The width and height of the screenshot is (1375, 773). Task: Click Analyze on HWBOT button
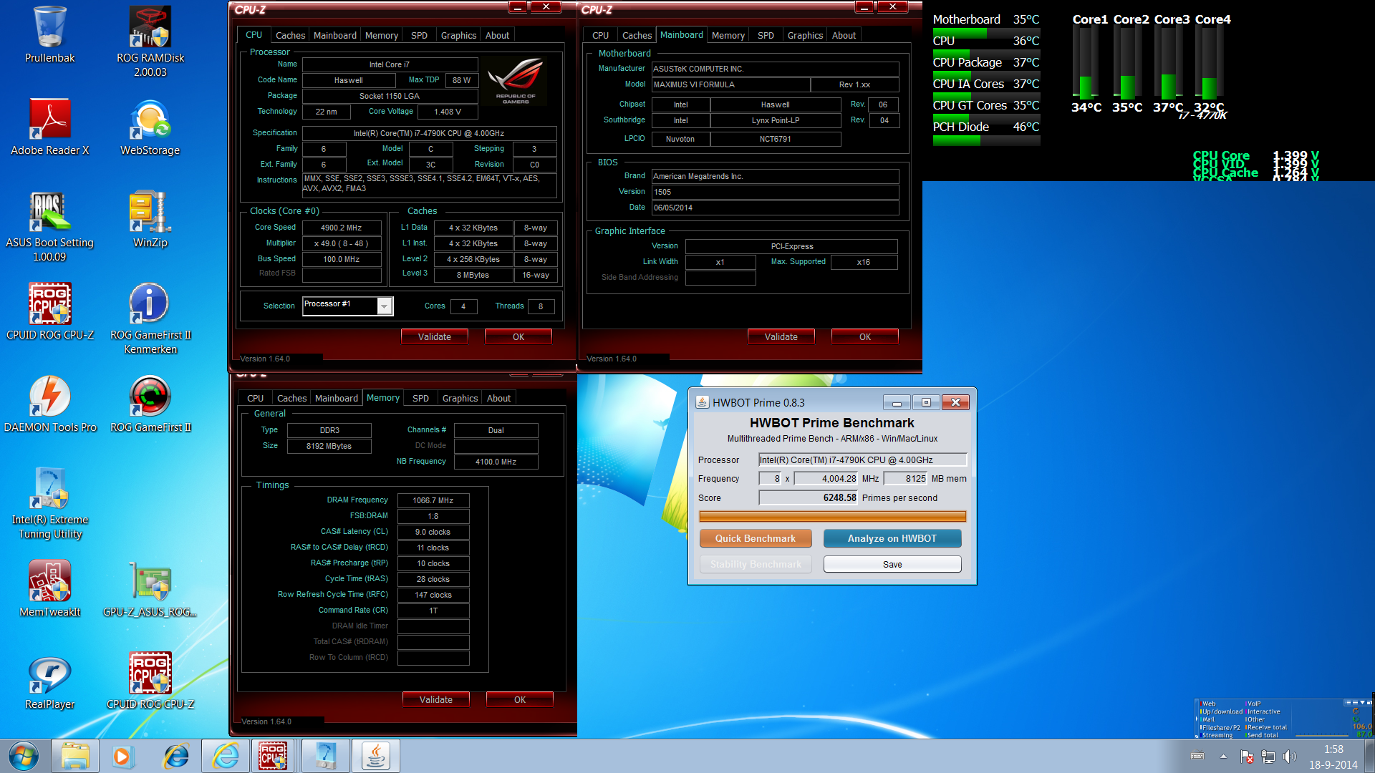[x=892, y=538]
